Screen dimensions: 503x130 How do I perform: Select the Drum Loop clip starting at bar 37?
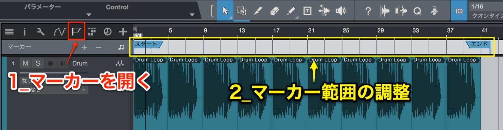pyautogui.click(x=464, y=93)
